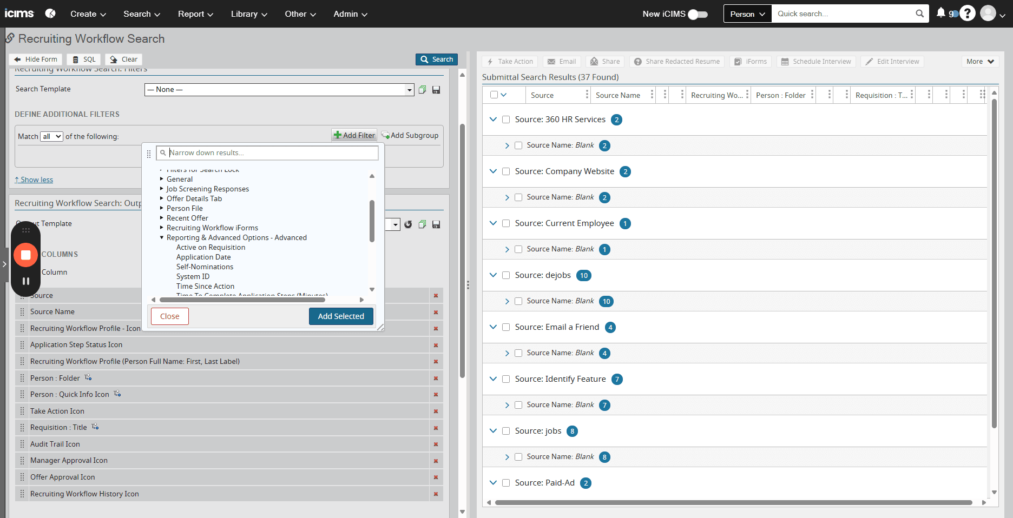Toggle the New iCIMS switch

tap(698, 14)
